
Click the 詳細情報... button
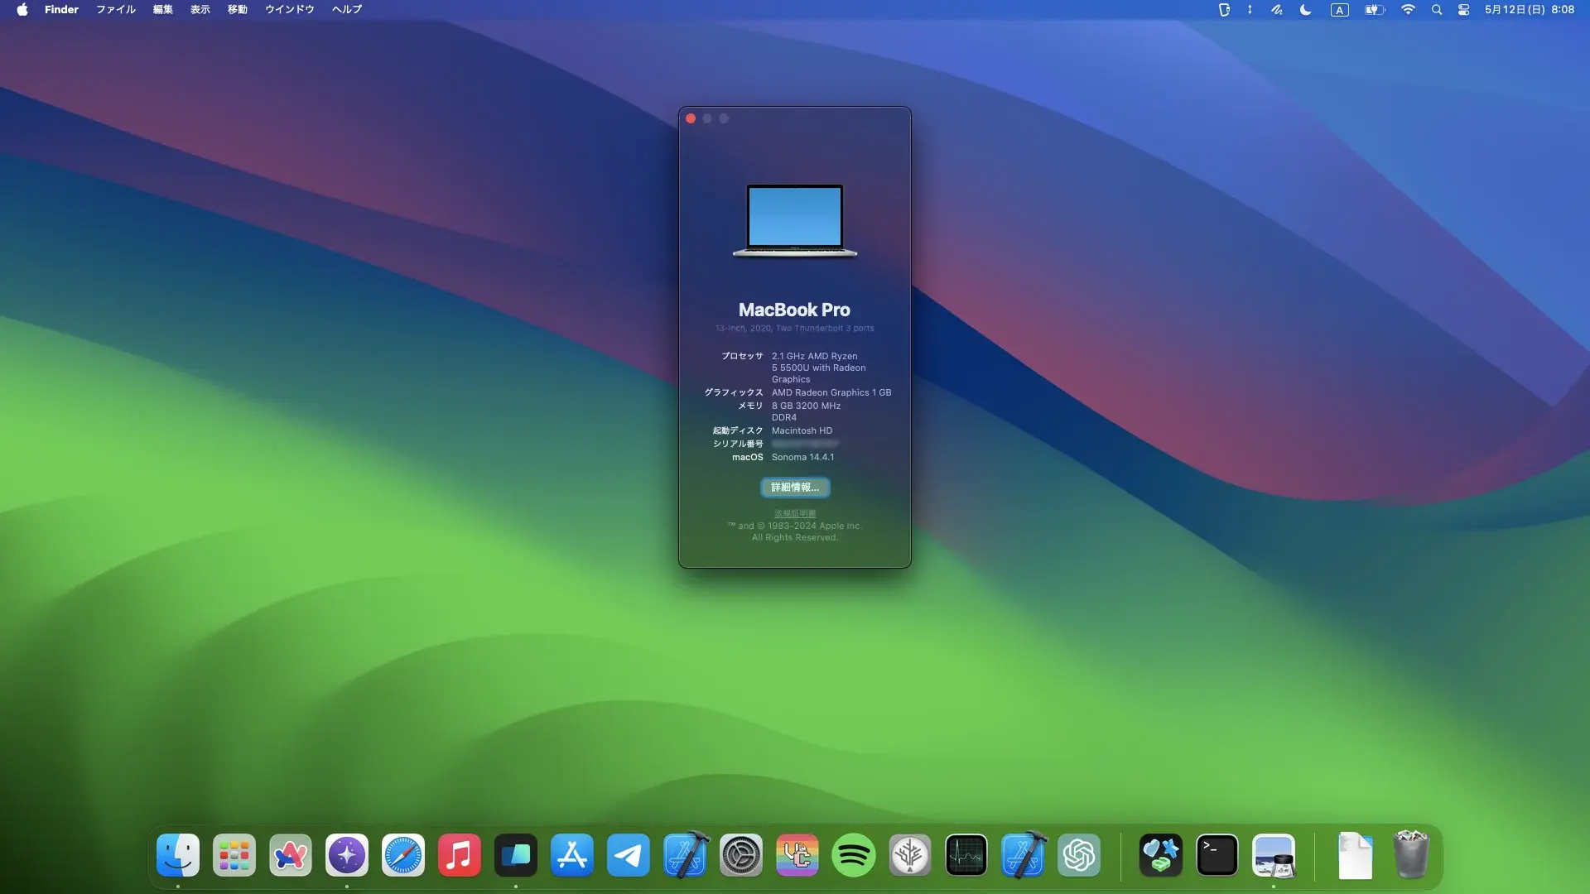[795, 488]
